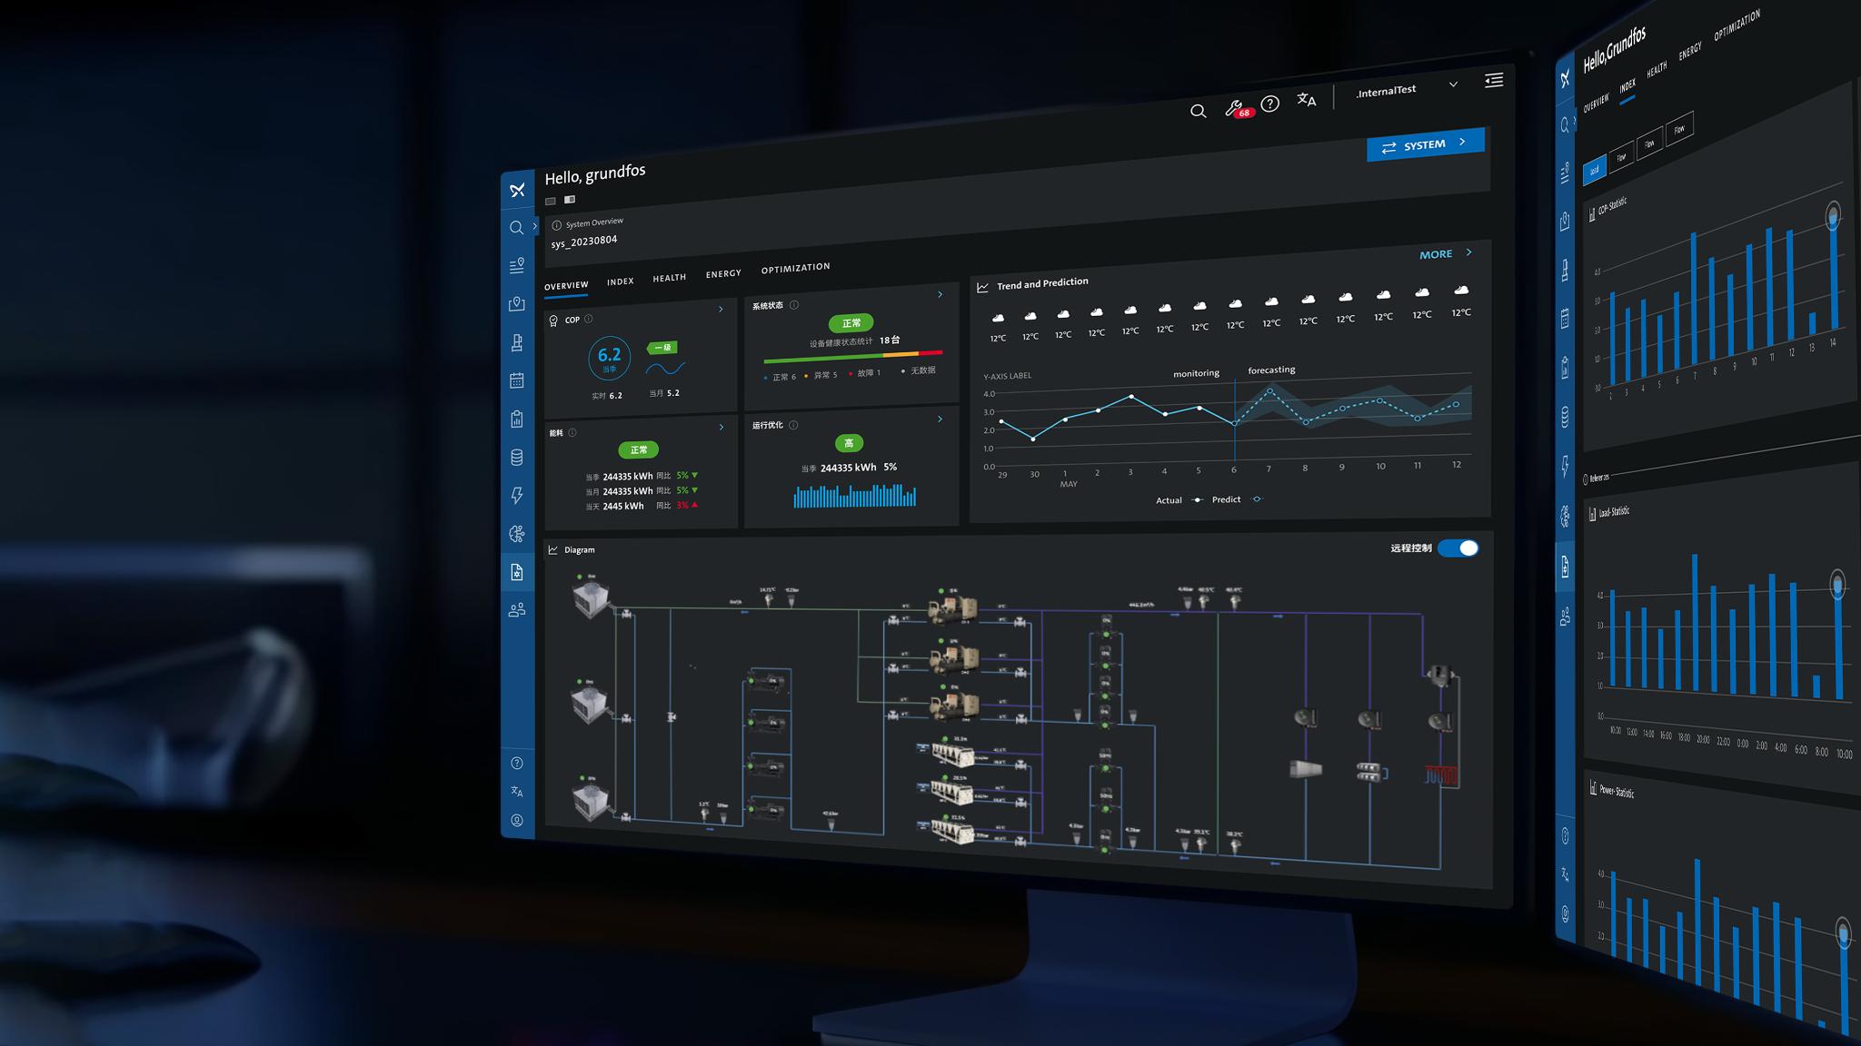Open the clipboard report icon in sidebar
Viewport: 1861px width, 1046px height.
517,419
